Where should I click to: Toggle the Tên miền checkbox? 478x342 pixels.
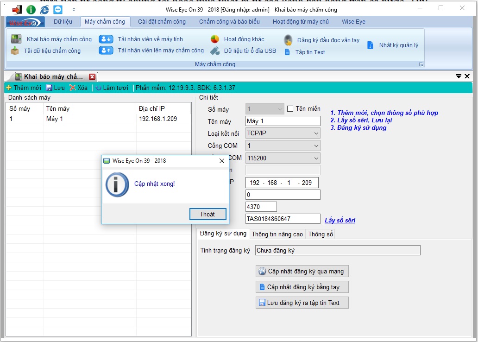click(290, 109)
